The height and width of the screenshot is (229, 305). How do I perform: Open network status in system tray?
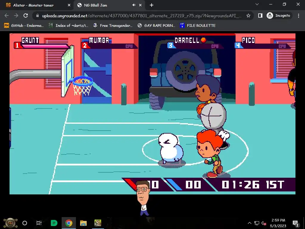point(256,223)
